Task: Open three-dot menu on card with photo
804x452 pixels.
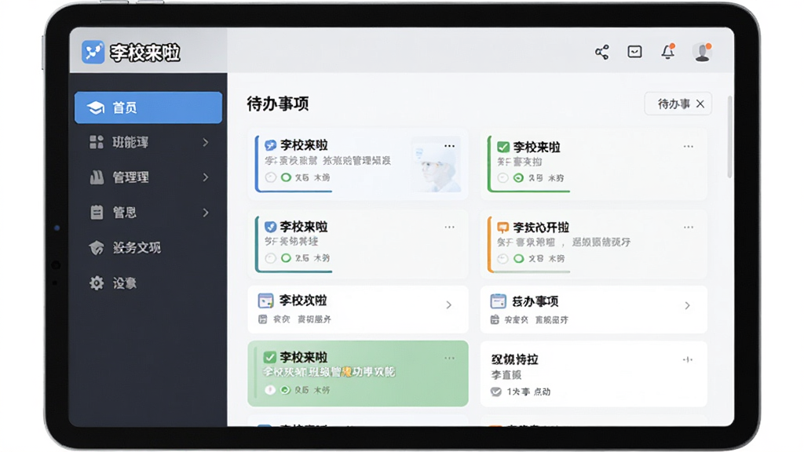Action: (450, 146)
